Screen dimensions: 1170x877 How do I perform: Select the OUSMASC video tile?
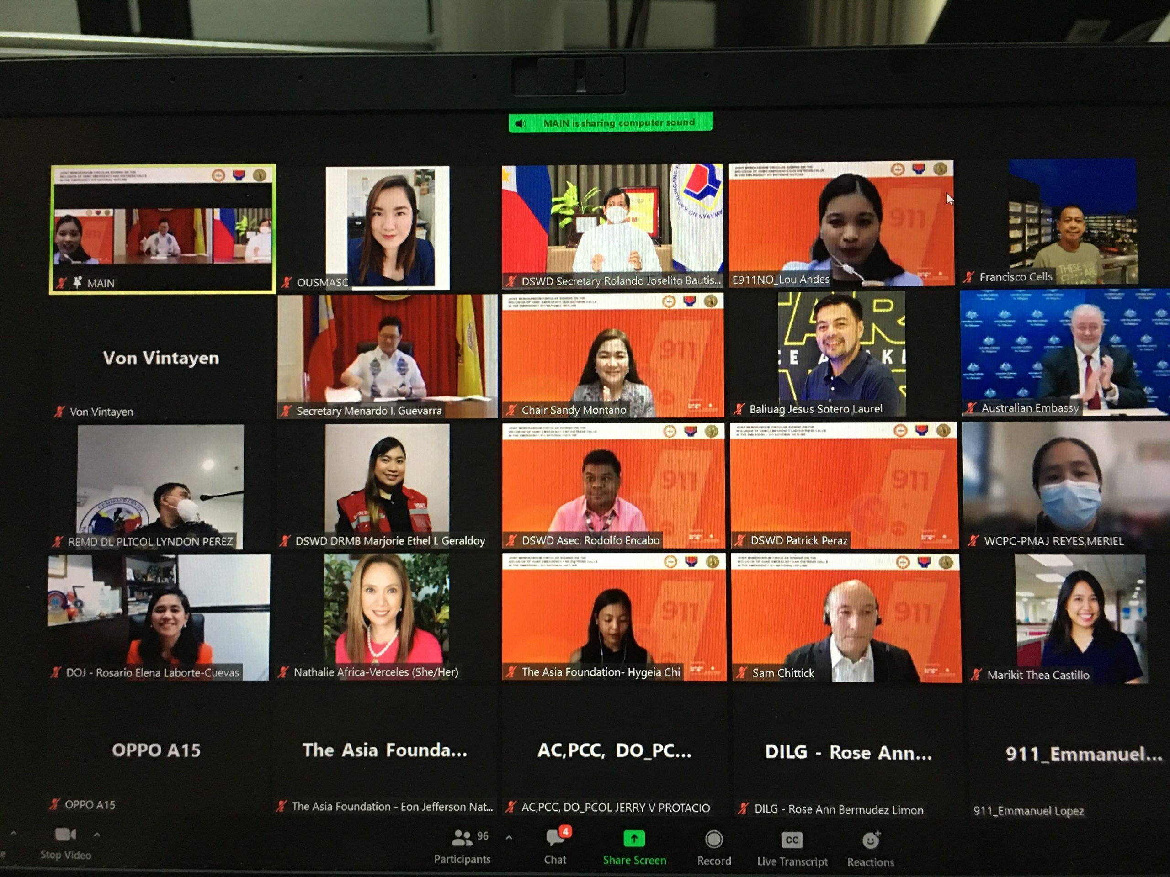[387, 228]
